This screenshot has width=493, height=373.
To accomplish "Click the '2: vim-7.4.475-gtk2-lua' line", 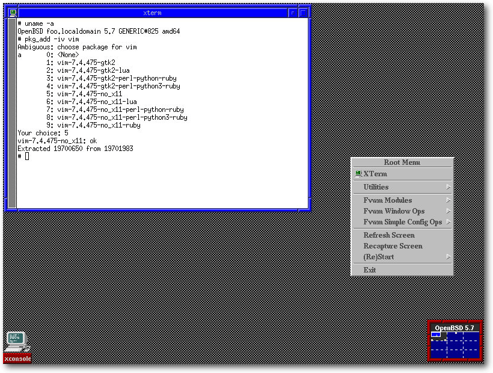I will pos(88,70).
